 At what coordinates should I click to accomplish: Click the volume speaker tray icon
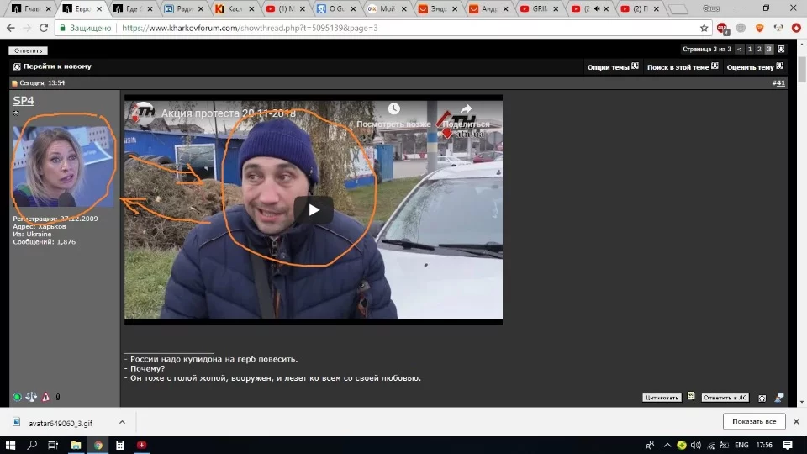696,445
